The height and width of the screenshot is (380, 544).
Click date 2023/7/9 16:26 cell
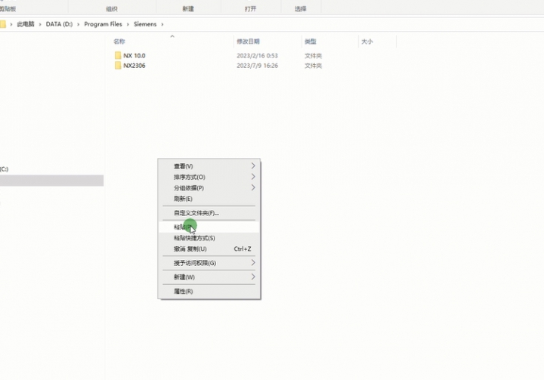(x=257, y=66)
